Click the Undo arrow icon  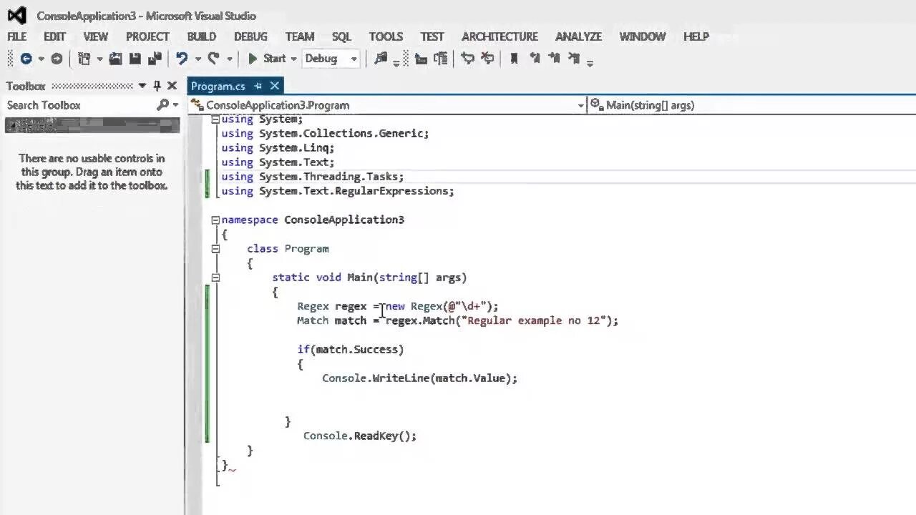tap(182, 59)
